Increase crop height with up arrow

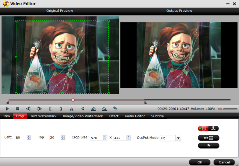[128, 137]
